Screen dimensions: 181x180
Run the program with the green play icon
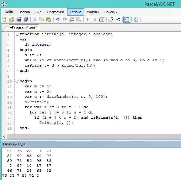(88, 19)
